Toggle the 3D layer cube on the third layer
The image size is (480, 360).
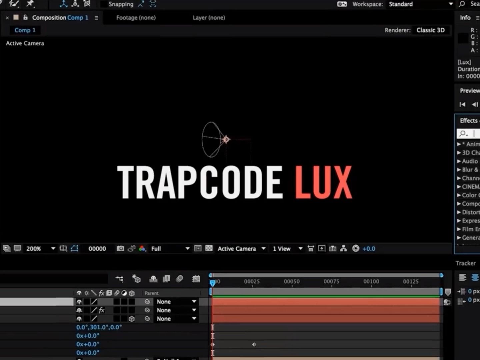tap(132, 319)
